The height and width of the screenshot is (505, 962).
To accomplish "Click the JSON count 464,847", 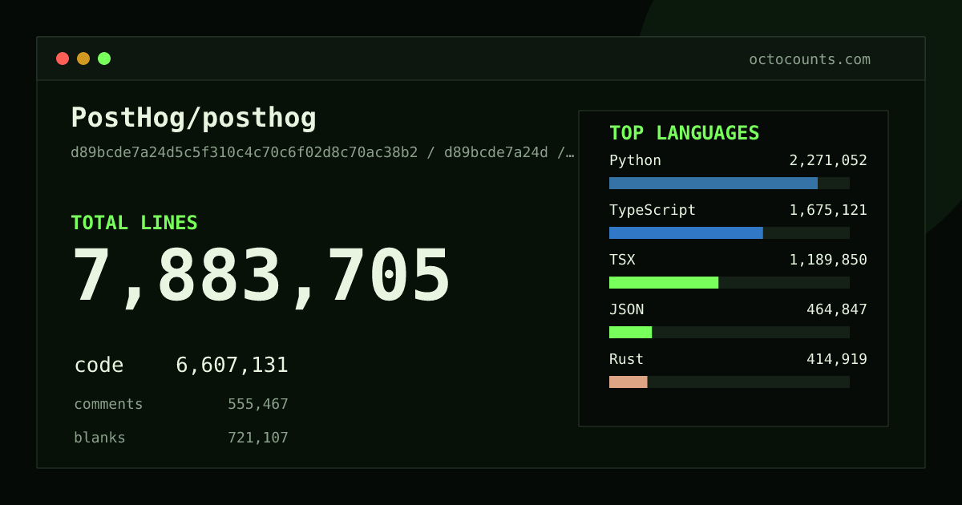I will [x=837, y=309].
